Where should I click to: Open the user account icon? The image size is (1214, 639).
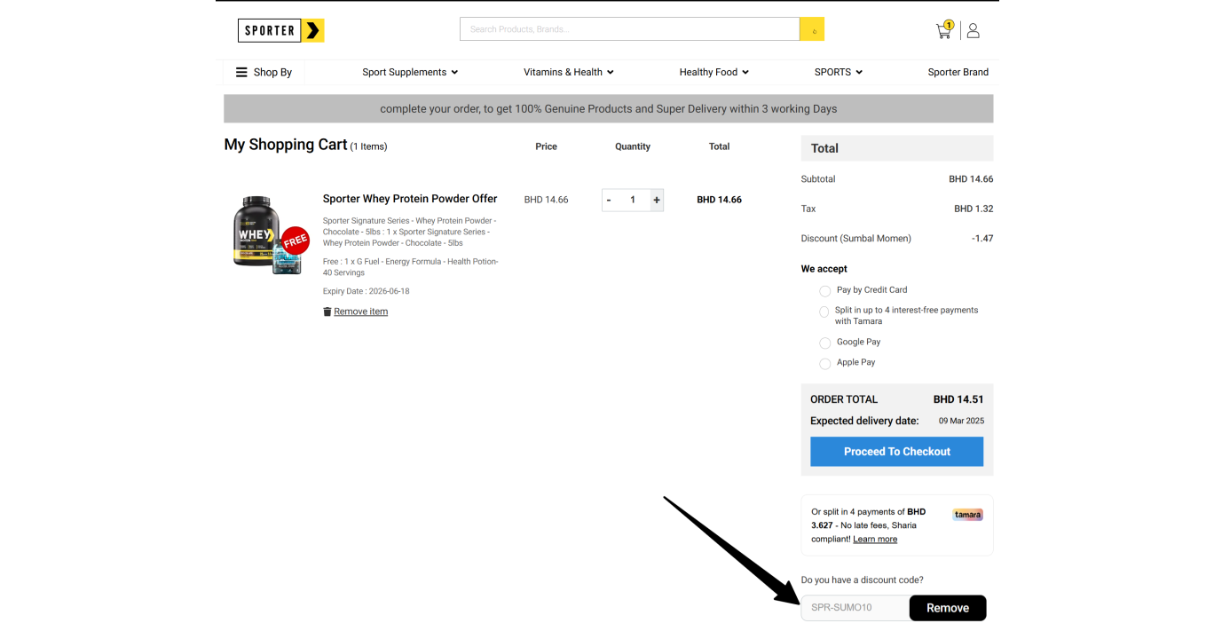coord(973,30)
